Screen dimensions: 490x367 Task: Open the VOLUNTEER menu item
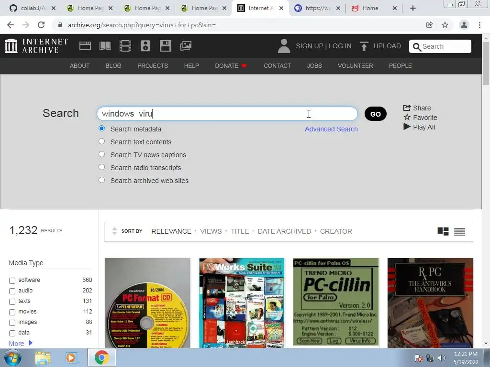click(x=356, y=66)
